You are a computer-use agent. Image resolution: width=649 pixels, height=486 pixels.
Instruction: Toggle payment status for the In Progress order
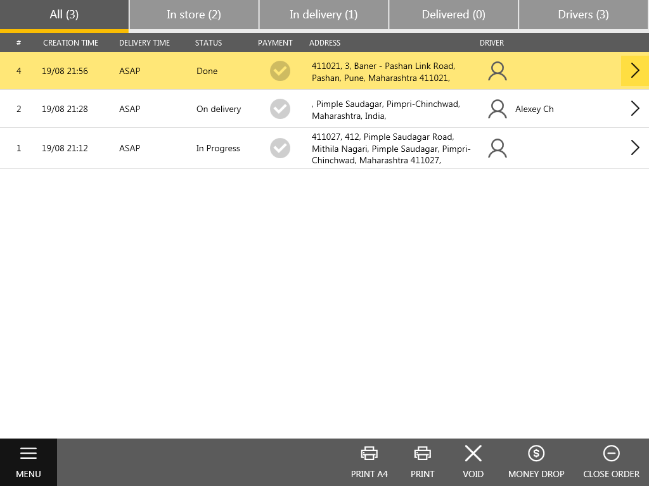point(280,147)
